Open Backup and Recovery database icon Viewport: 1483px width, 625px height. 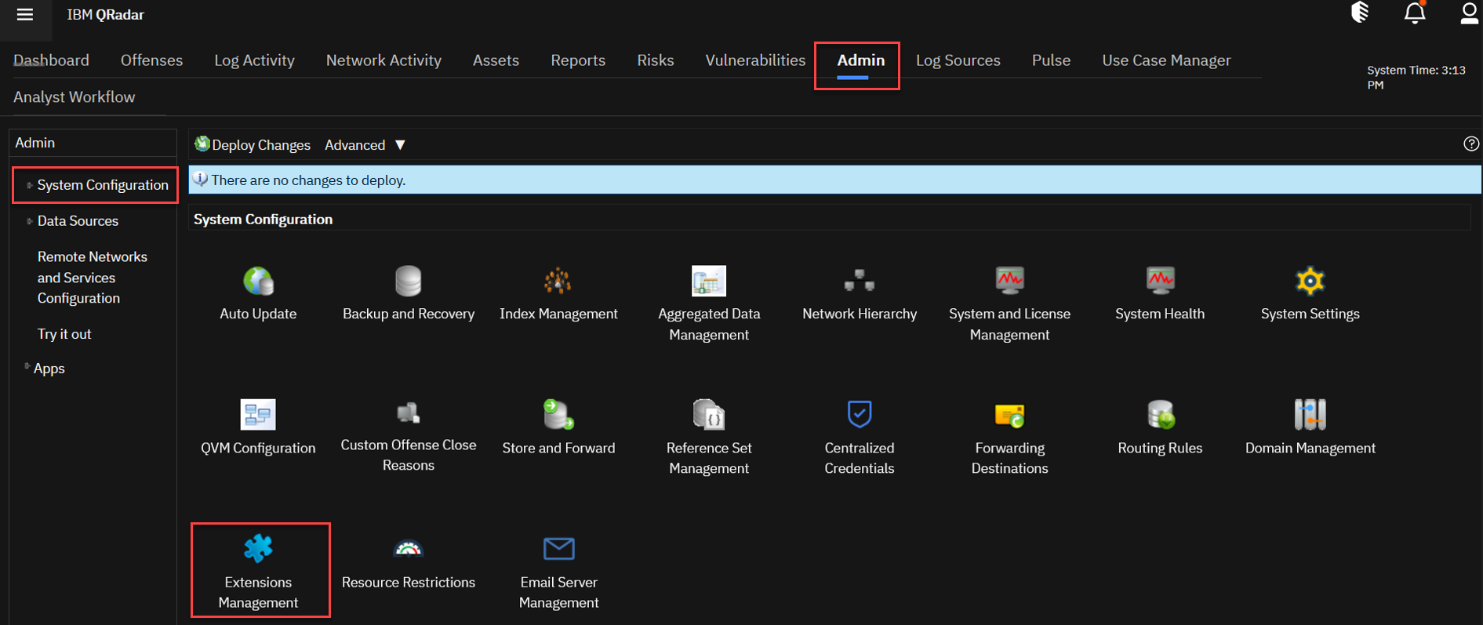pos(408,281)
